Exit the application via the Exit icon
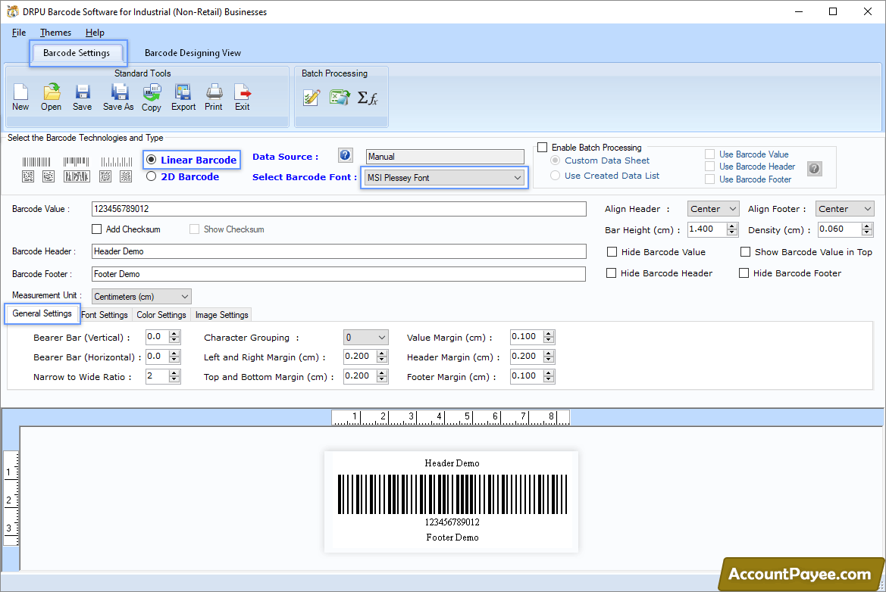This screenshot has width=886, height=592. click(x=243, y=97)
